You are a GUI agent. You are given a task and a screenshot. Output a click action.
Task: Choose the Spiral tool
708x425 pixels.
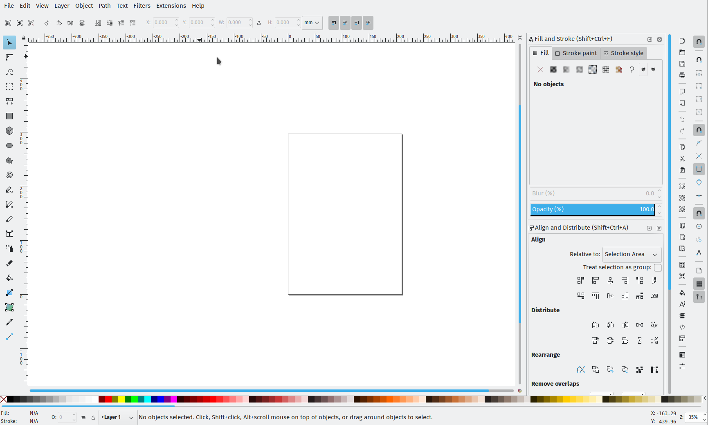tap(9, 175)
